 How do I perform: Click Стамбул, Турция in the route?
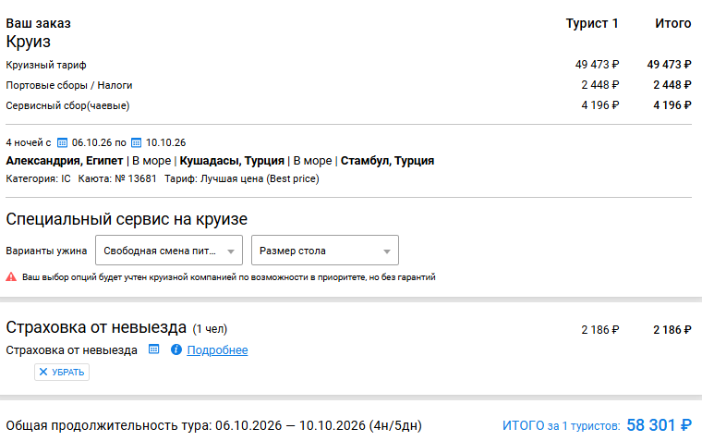point(387,161)
